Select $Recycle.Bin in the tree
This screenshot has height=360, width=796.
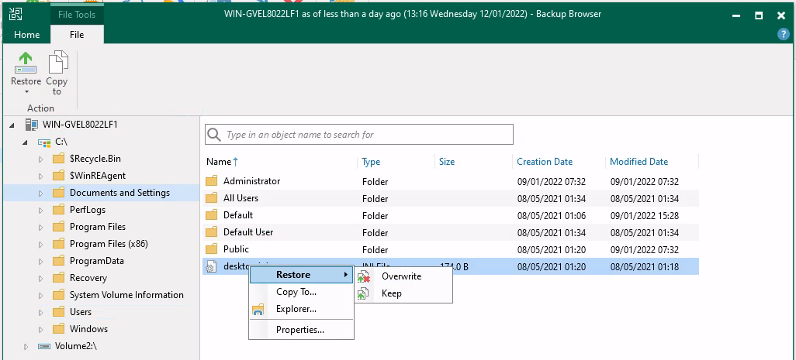[x=95, y=159]
